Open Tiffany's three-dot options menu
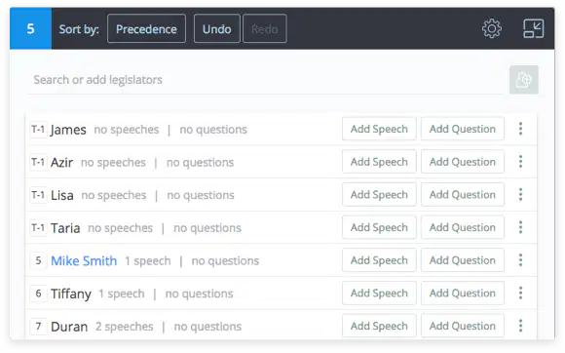 (520, 293)
